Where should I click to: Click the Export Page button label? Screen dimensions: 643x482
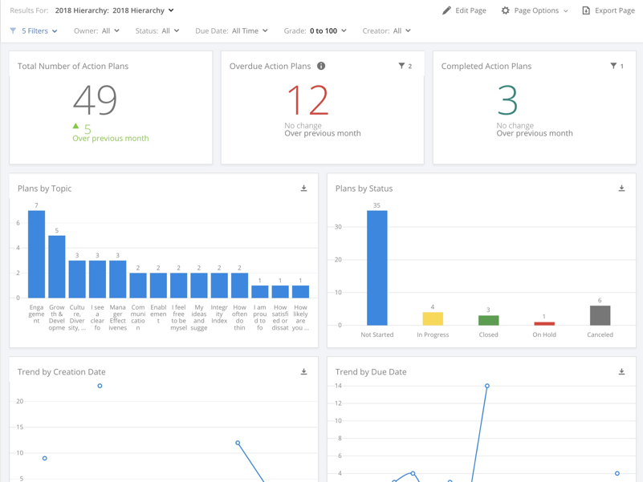tap(615, 10)
